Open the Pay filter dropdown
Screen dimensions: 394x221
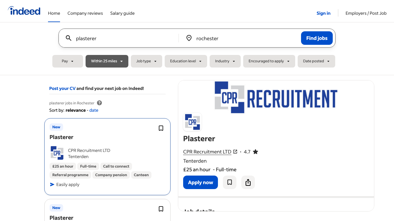click(68, 61)
